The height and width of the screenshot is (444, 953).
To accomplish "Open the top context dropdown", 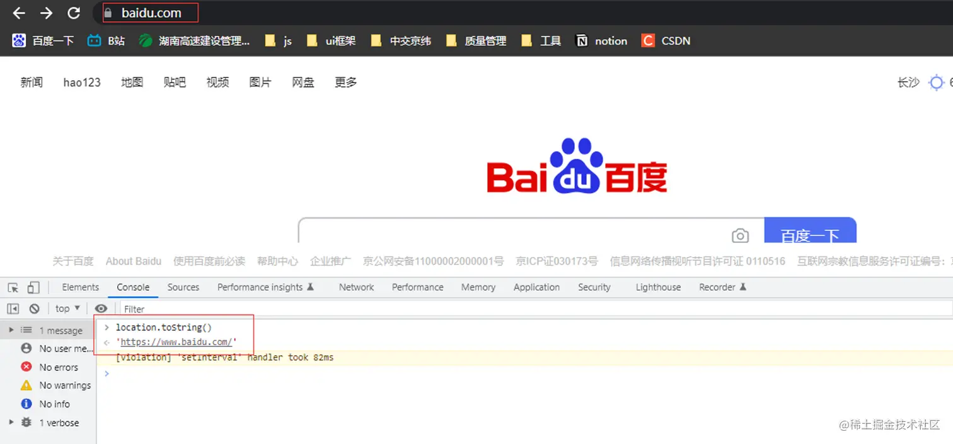I will point(68,309).
